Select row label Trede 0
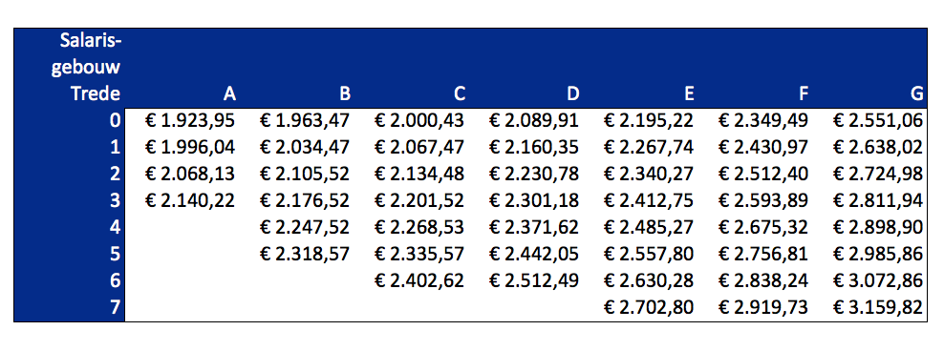 (115, 121)
